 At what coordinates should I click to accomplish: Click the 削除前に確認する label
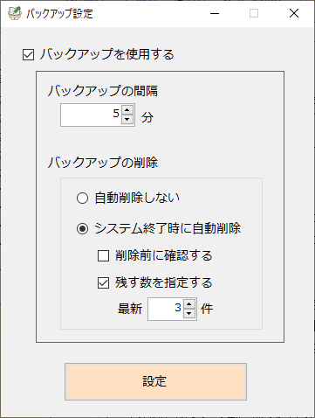[x=164, y=255]
